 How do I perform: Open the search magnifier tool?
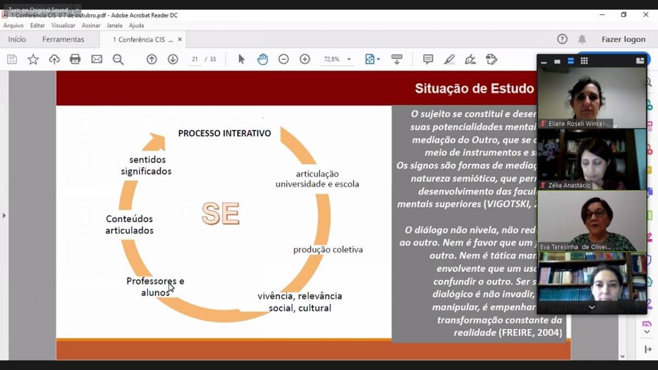point(118,59)
